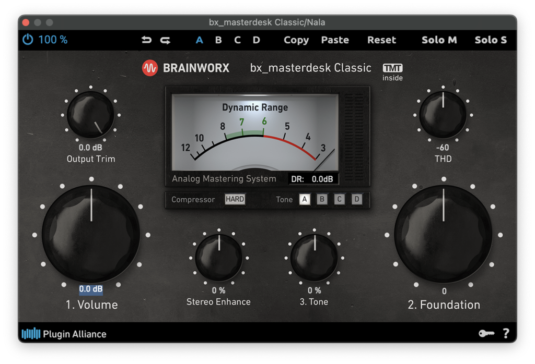Click the large Volume knob
535x364 pixels.
pos(91,234)
